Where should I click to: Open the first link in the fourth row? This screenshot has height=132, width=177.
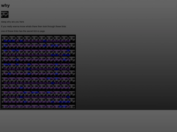point(6,55)
